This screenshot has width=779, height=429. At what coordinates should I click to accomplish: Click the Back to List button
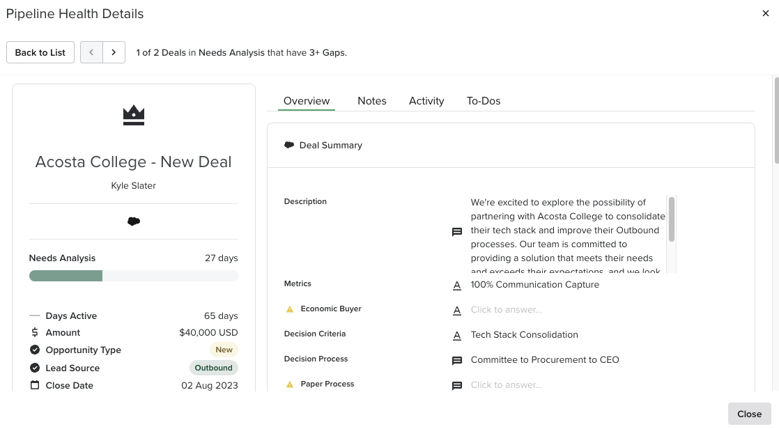[40, 52]
